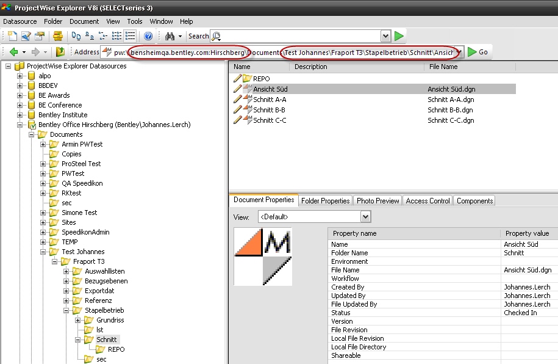Click the Property name column header
The width and height of the screenshot is (558, 364).
[x=414, y=233]
